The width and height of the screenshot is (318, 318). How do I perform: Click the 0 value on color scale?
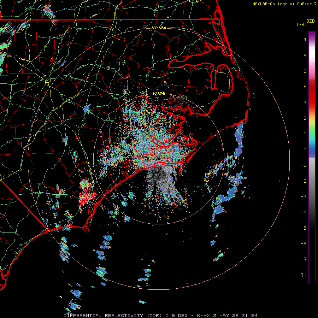coord(305,150)
